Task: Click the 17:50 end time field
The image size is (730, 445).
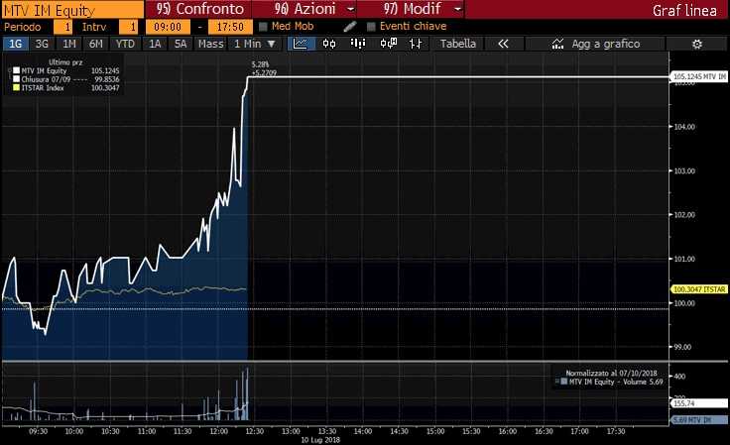Action: pyautogui.click(x=230, y=27)
